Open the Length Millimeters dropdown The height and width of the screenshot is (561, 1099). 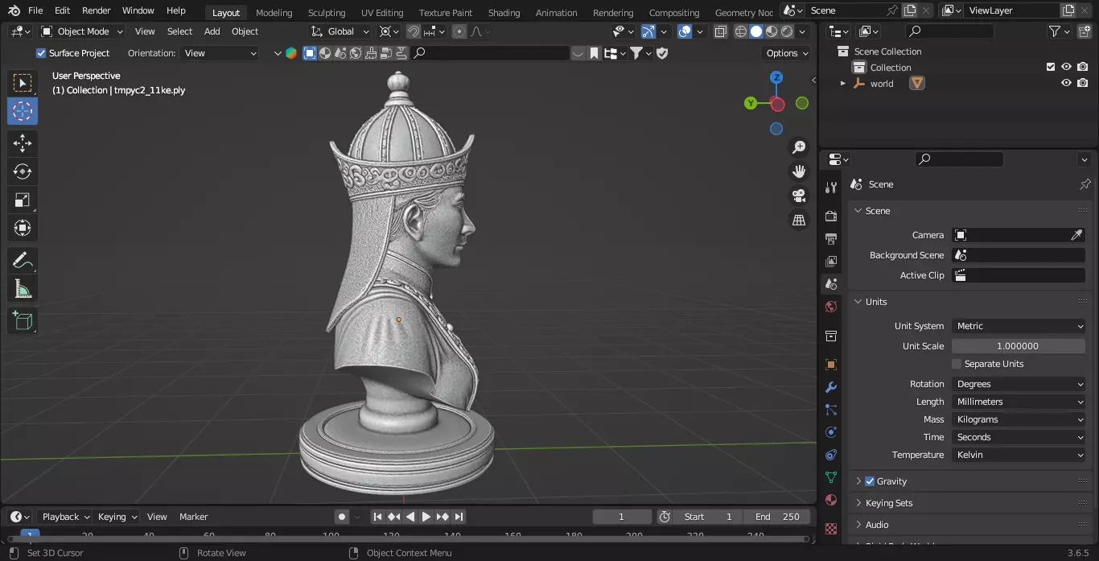(x=1019, y=402)
